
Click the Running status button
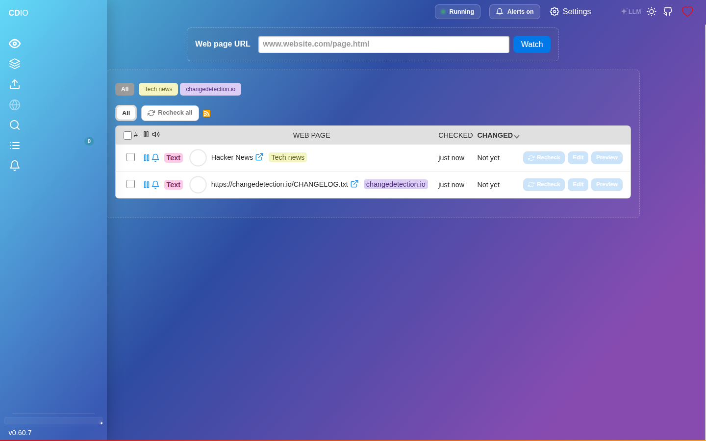click(457, 12)
